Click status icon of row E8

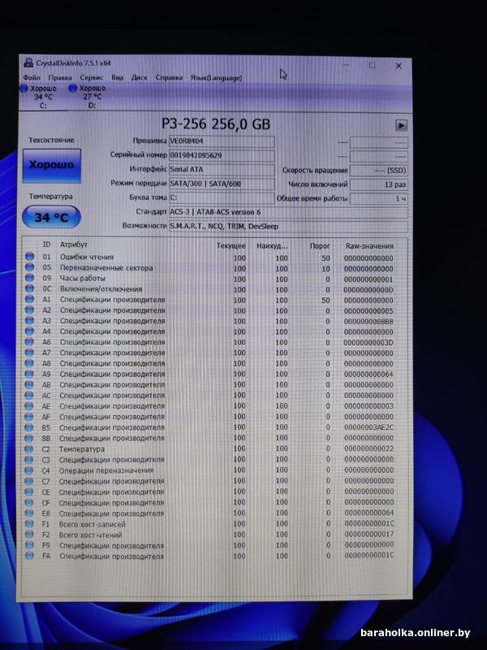29,513
